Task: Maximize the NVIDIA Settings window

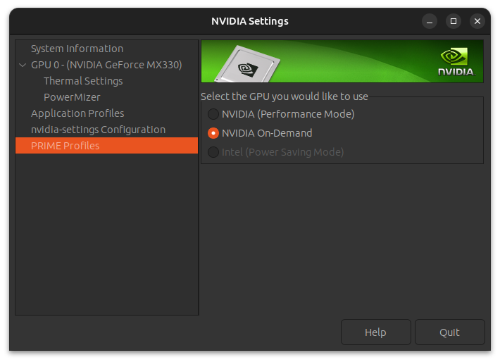Action: coord(453,21)
